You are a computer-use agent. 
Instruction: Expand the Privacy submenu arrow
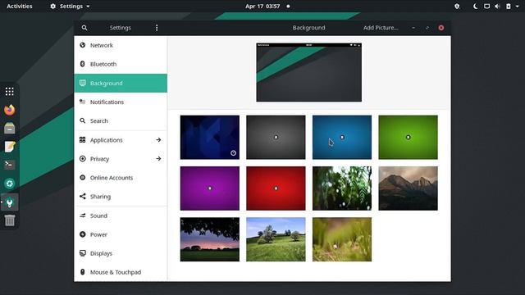pyautogui.click(x=158, y=158)
